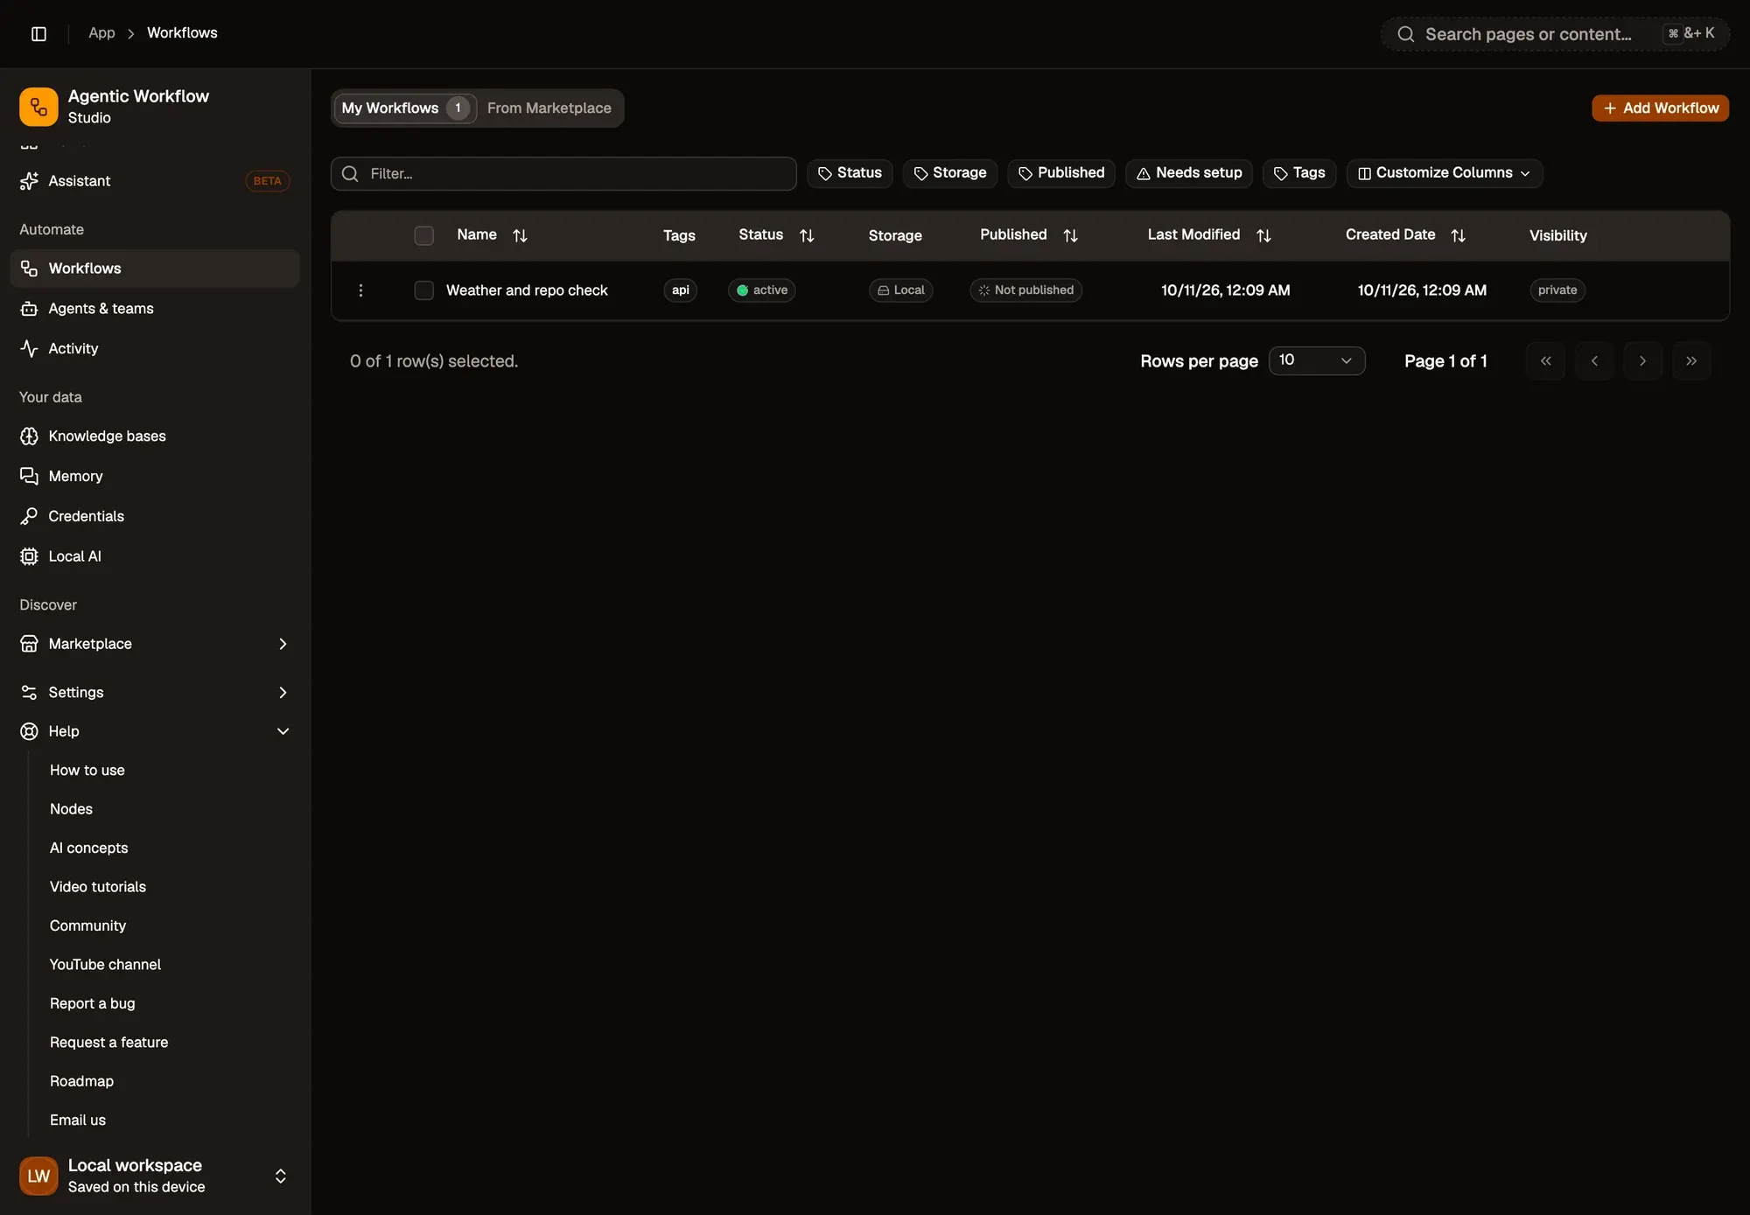This screenshot has height=1215, width=1750.
Task: Open the Local workspace switcher
Action: point(155,1176)
